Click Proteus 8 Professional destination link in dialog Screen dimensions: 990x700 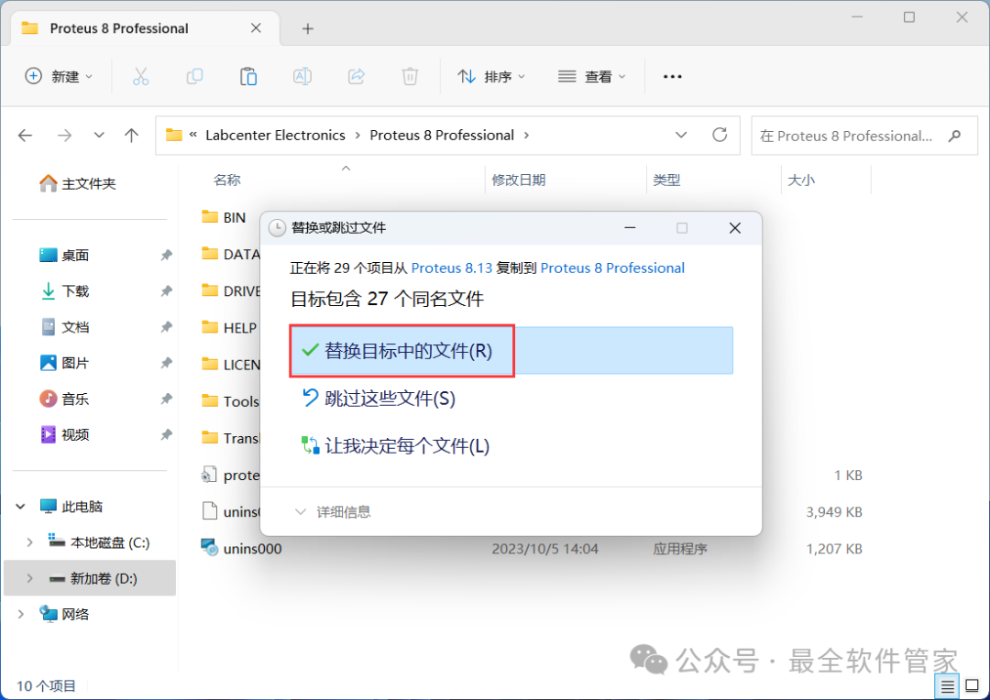612,268
